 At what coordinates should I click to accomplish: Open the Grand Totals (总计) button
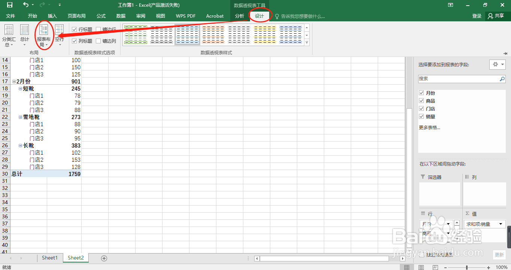point(24,36)
